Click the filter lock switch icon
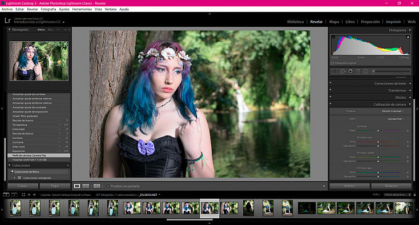This screenshot has width=419, height=225. (x=414, y=195)
